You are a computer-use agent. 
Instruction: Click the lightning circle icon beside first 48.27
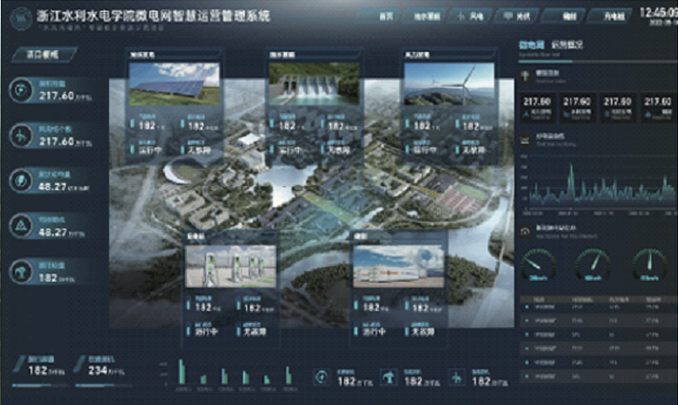pyautogui.click(x=21, y=181)
